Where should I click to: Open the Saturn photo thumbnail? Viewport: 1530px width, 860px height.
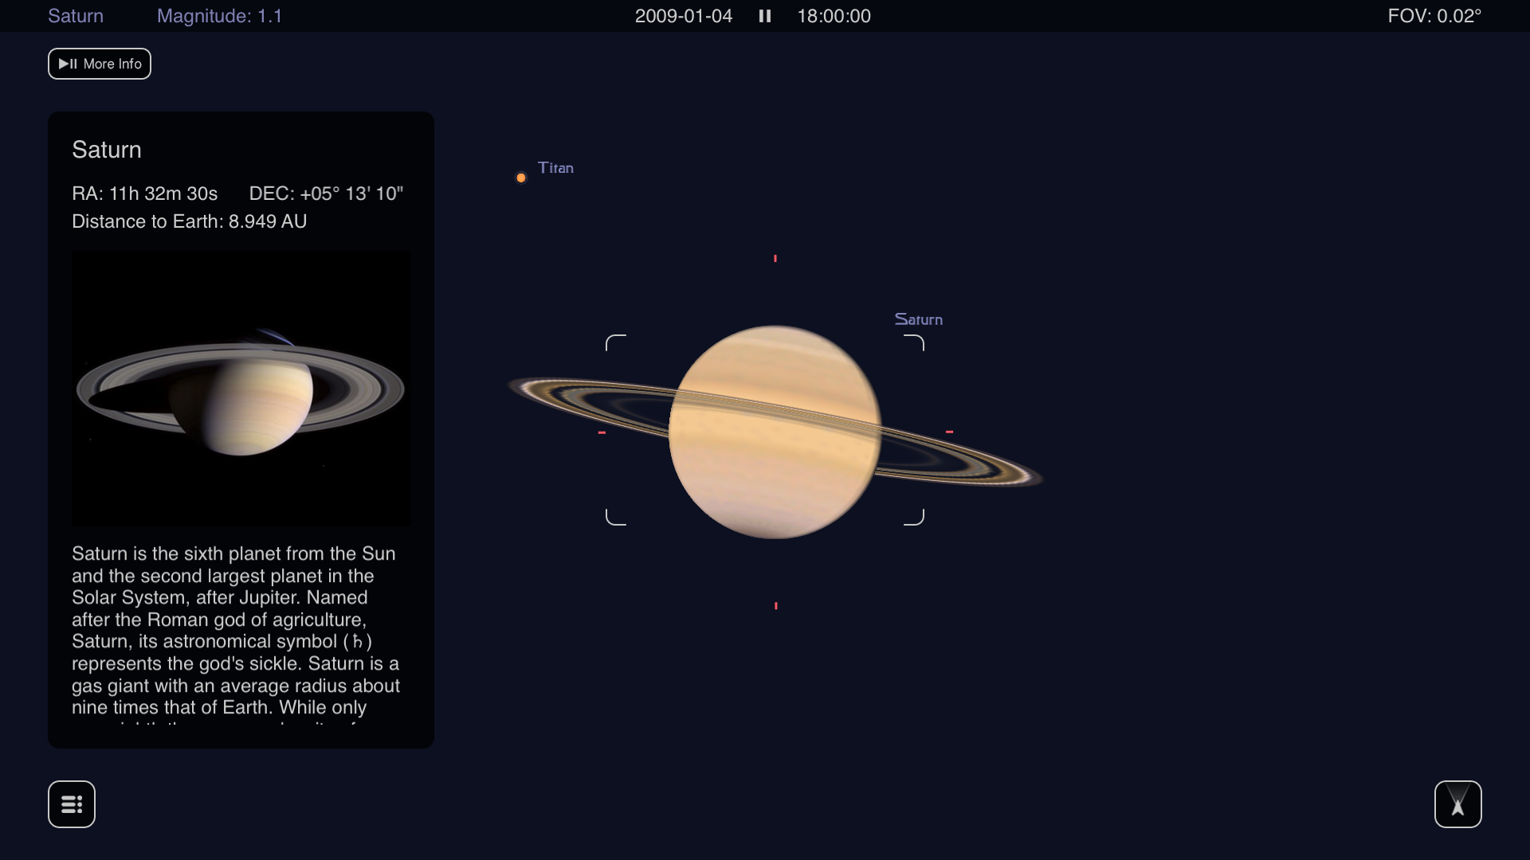point(241,389)
